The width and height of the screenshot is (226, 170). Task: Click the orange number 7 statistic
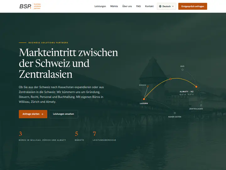click(94, 134)
